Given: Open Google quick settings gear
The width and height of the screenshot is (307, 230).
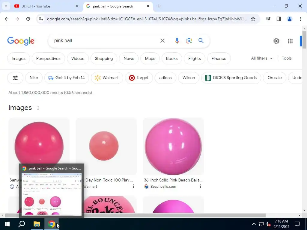Looking at the screenshot, I should click(x=276, y=41).
